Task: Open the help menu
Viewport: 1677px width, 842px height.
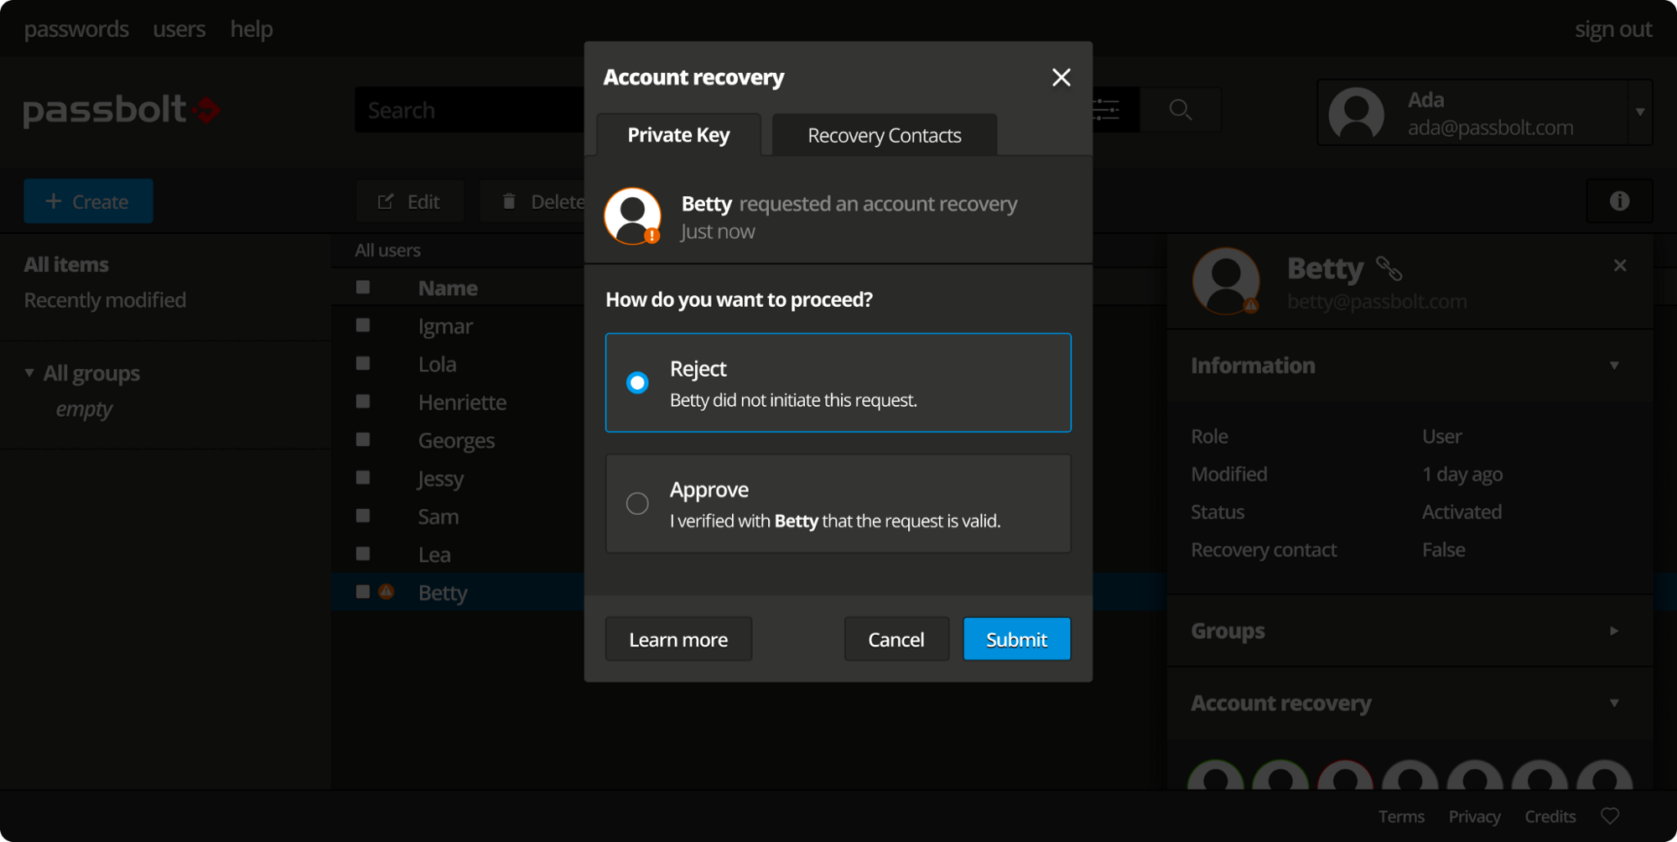Action: [252, 29]
